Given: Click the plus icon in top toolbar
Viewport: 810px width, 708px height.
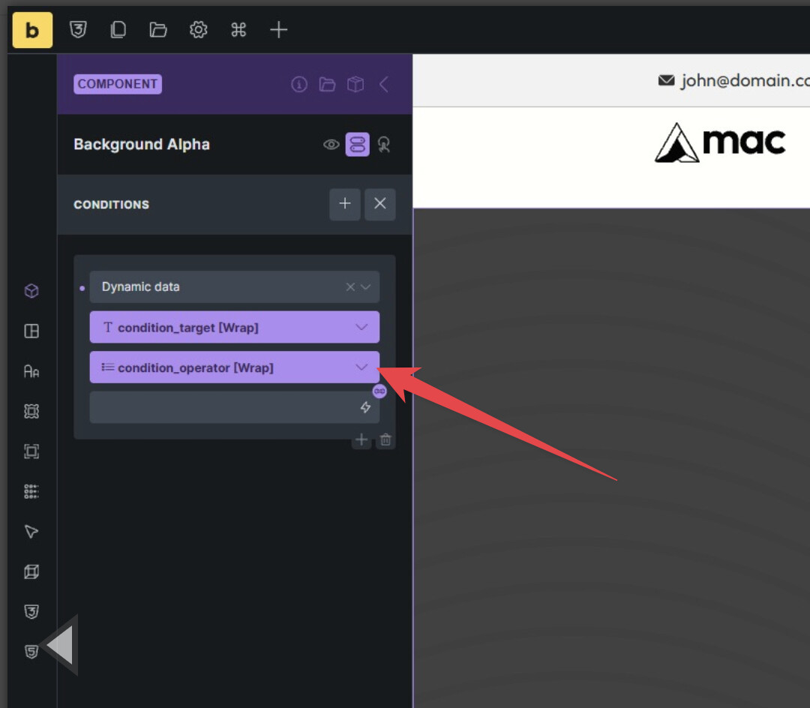Looking at the screenshot, I should (278, 30).
